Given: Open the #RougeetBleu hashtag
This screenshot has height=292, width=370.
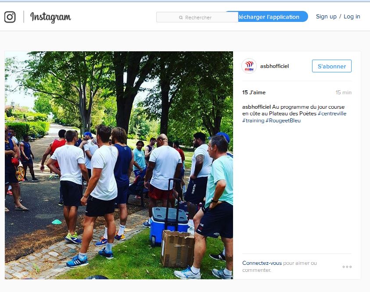Looking at the screenshot, I should coord(283,121).
